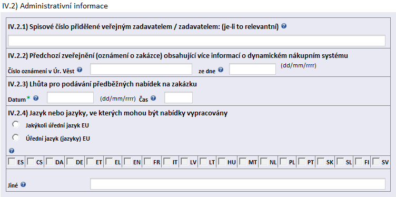396x197 pixels.
Task: Open help icon next to Číslo oznámení v Úr. Věst
Action: point(80,70)
